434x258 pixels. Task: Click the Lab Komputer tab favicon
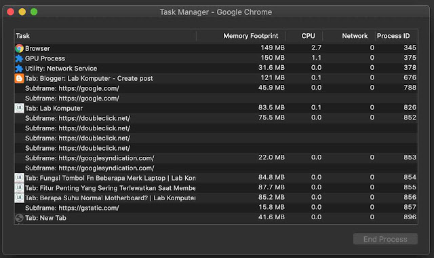click(19, 108)
